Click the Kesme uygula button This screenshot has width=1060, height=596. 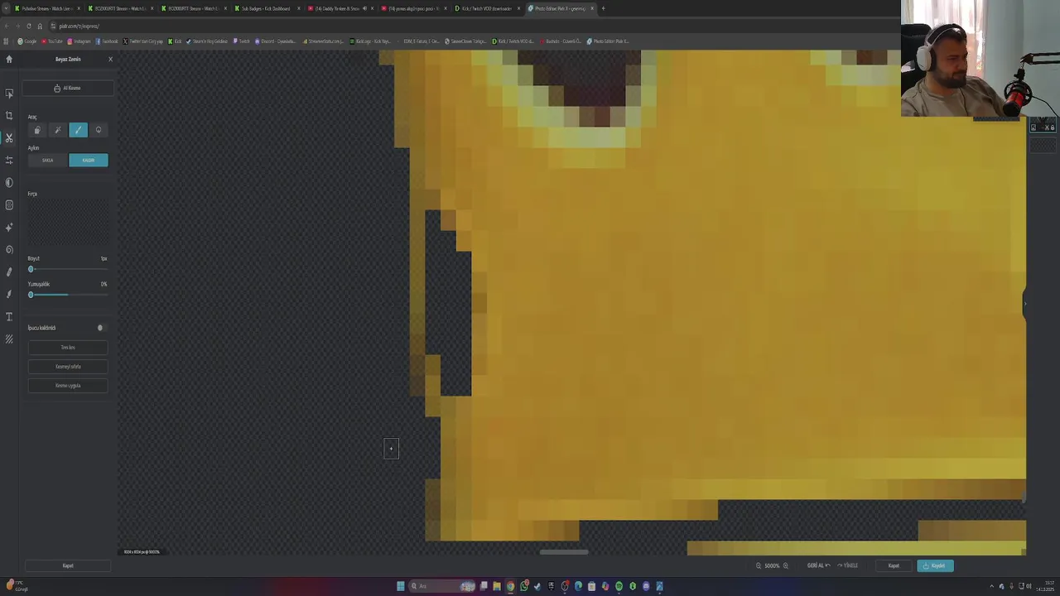68,386
